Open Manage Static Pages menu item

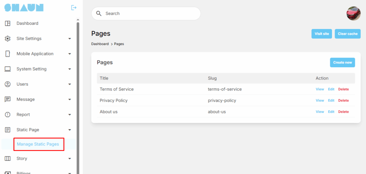tap(38, 144)
